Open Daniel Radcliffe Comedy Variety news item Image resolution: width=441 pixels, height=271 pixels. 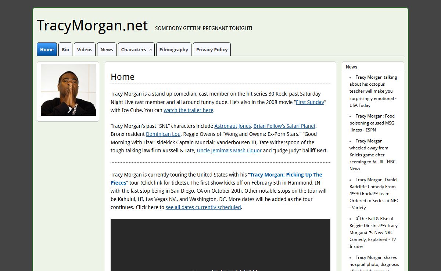coord(374,194)
